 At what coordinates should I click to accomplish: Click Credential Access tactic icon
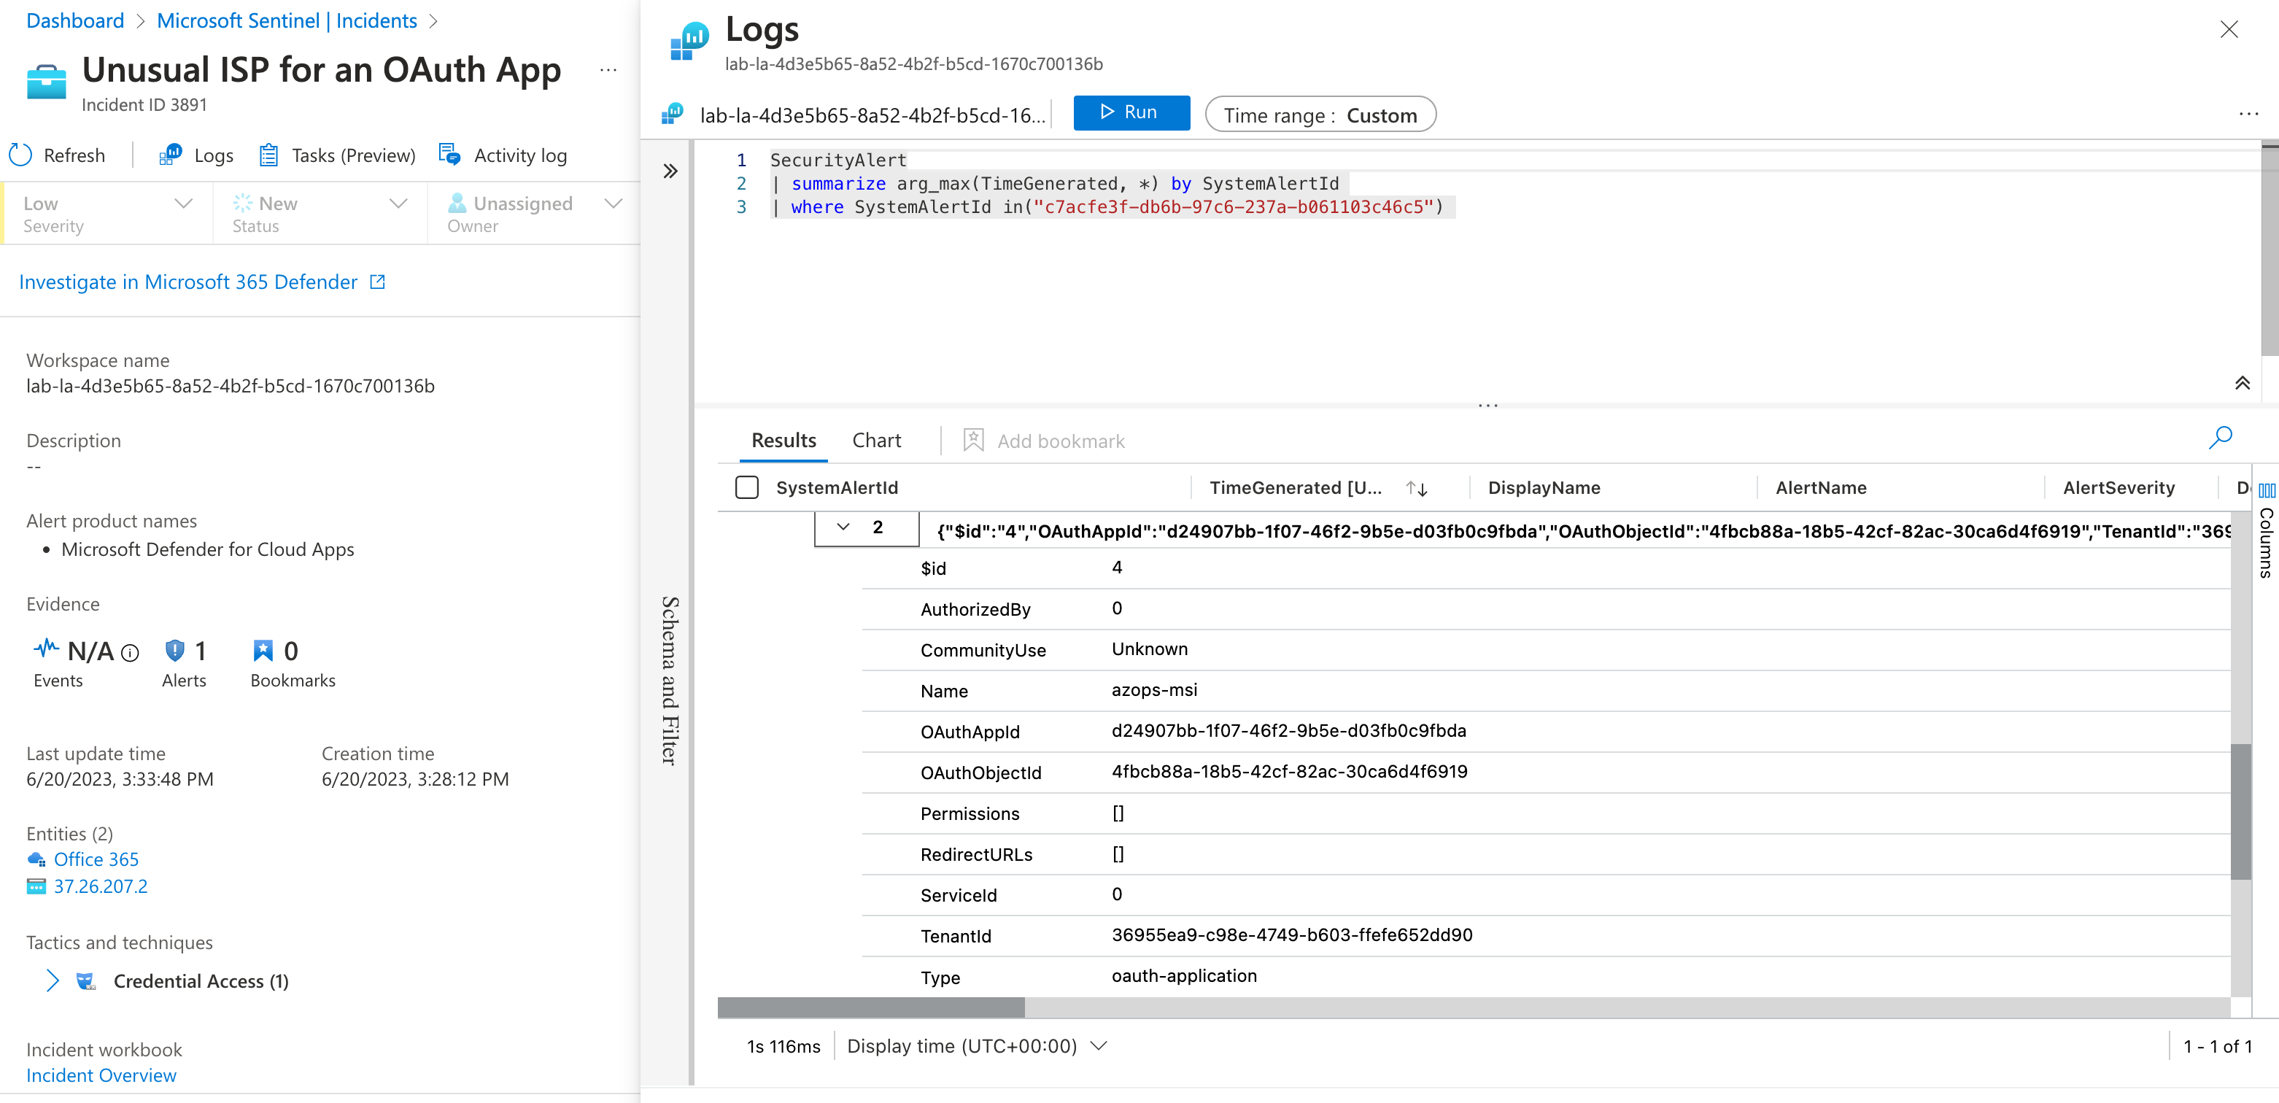coord(86,981)
